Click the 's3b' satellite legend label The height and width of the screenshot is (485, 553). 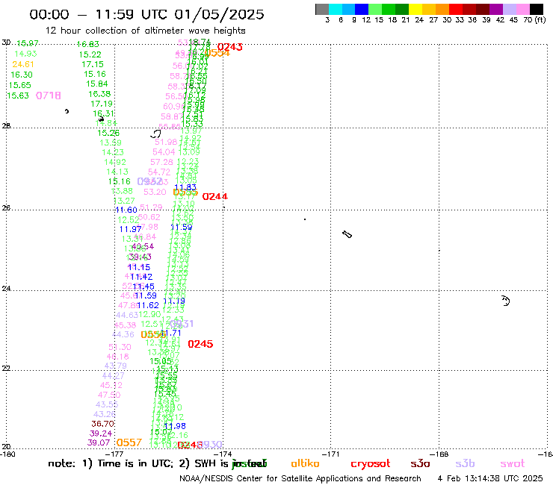point(465,463)
